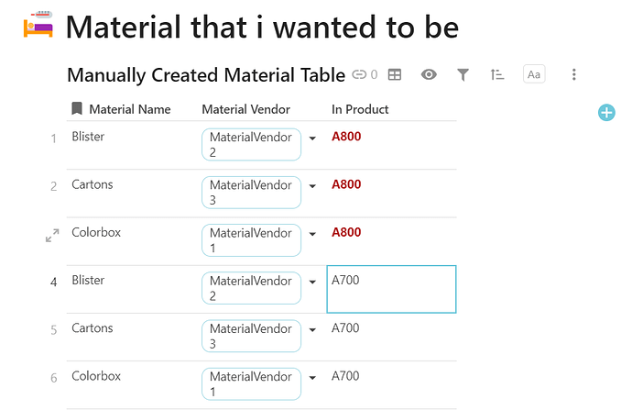
Task: Open vendor dropdown for row 1 Blister
Action: click(312, 138)
